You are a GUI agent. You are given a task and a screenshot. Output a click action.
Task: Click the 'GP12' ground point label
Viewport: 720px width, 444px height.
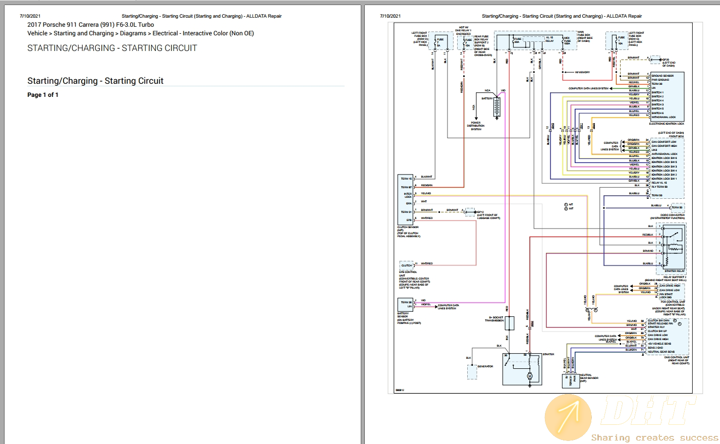tap(480, 212)
